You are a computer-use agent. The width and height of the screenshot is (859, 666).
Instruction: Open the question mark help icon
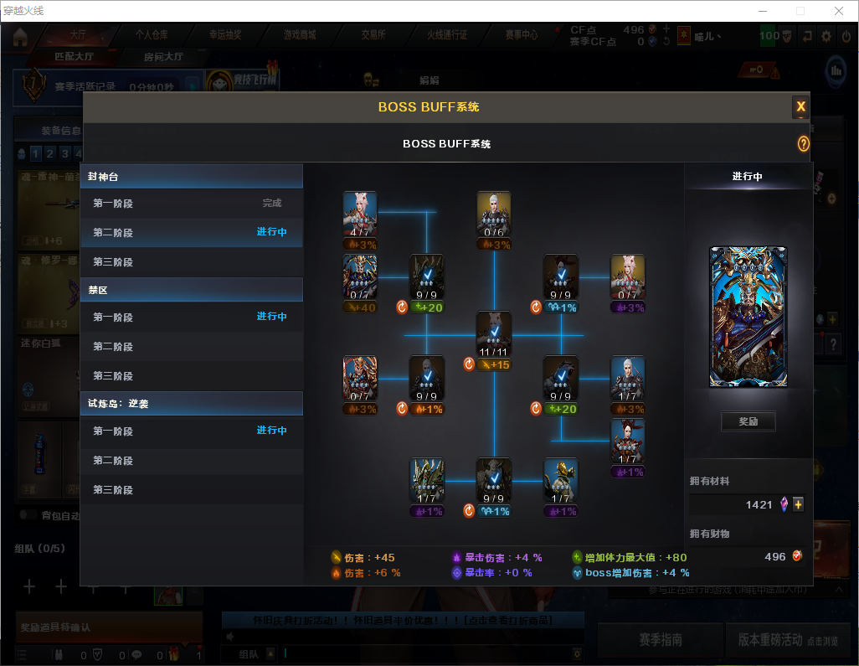click(803, 143)
